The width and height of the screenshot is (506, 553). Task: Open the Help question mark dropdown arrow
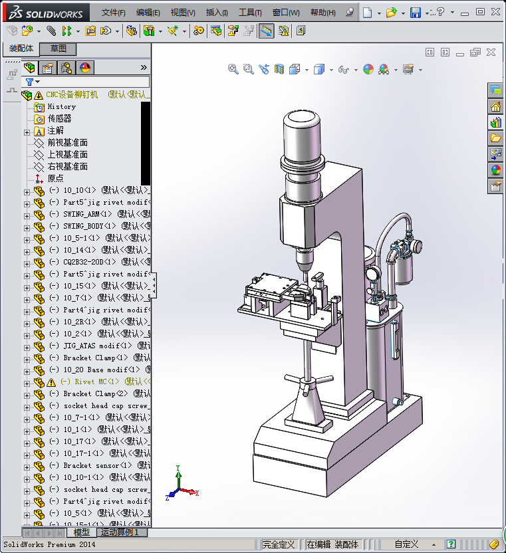(452, 13)
